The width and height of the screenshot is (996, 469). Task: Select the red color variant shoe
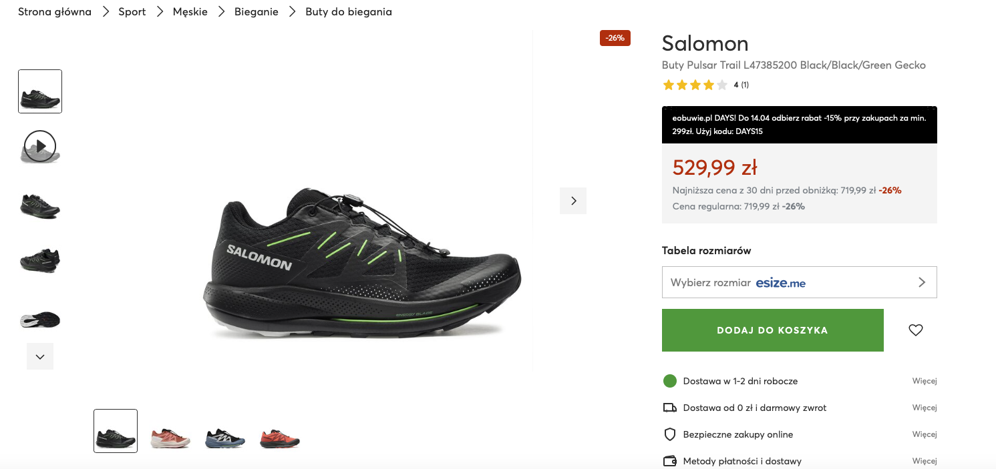pos(280,438)
